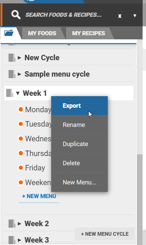
Task: Expand the Week 3 menu cycle
Action: coord(19,240)
